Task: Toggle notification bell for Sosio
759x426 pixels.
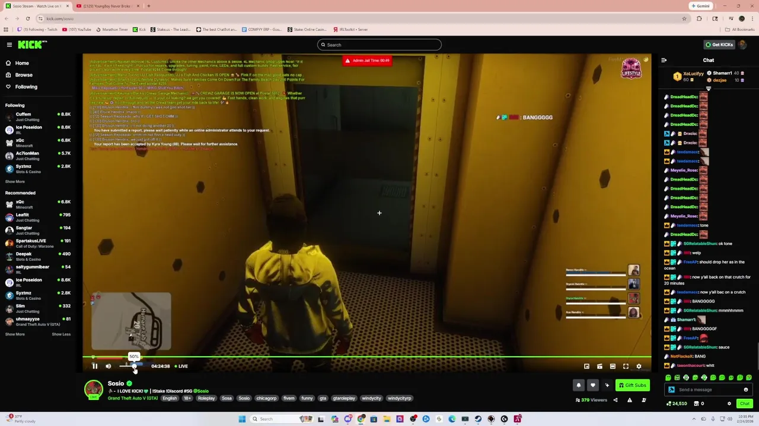Action: tap(579, 385)
